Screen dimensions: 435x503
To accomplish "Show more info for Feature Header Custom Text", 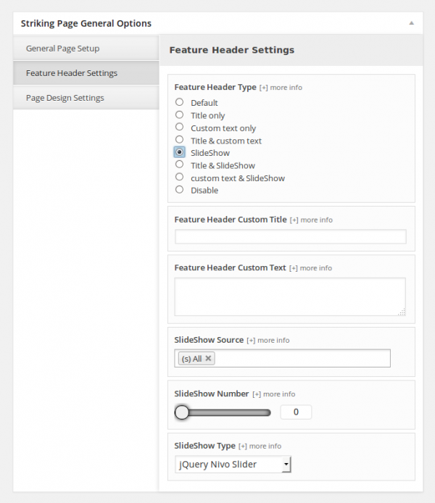I will pyautogui.click(x=310, y=268).
